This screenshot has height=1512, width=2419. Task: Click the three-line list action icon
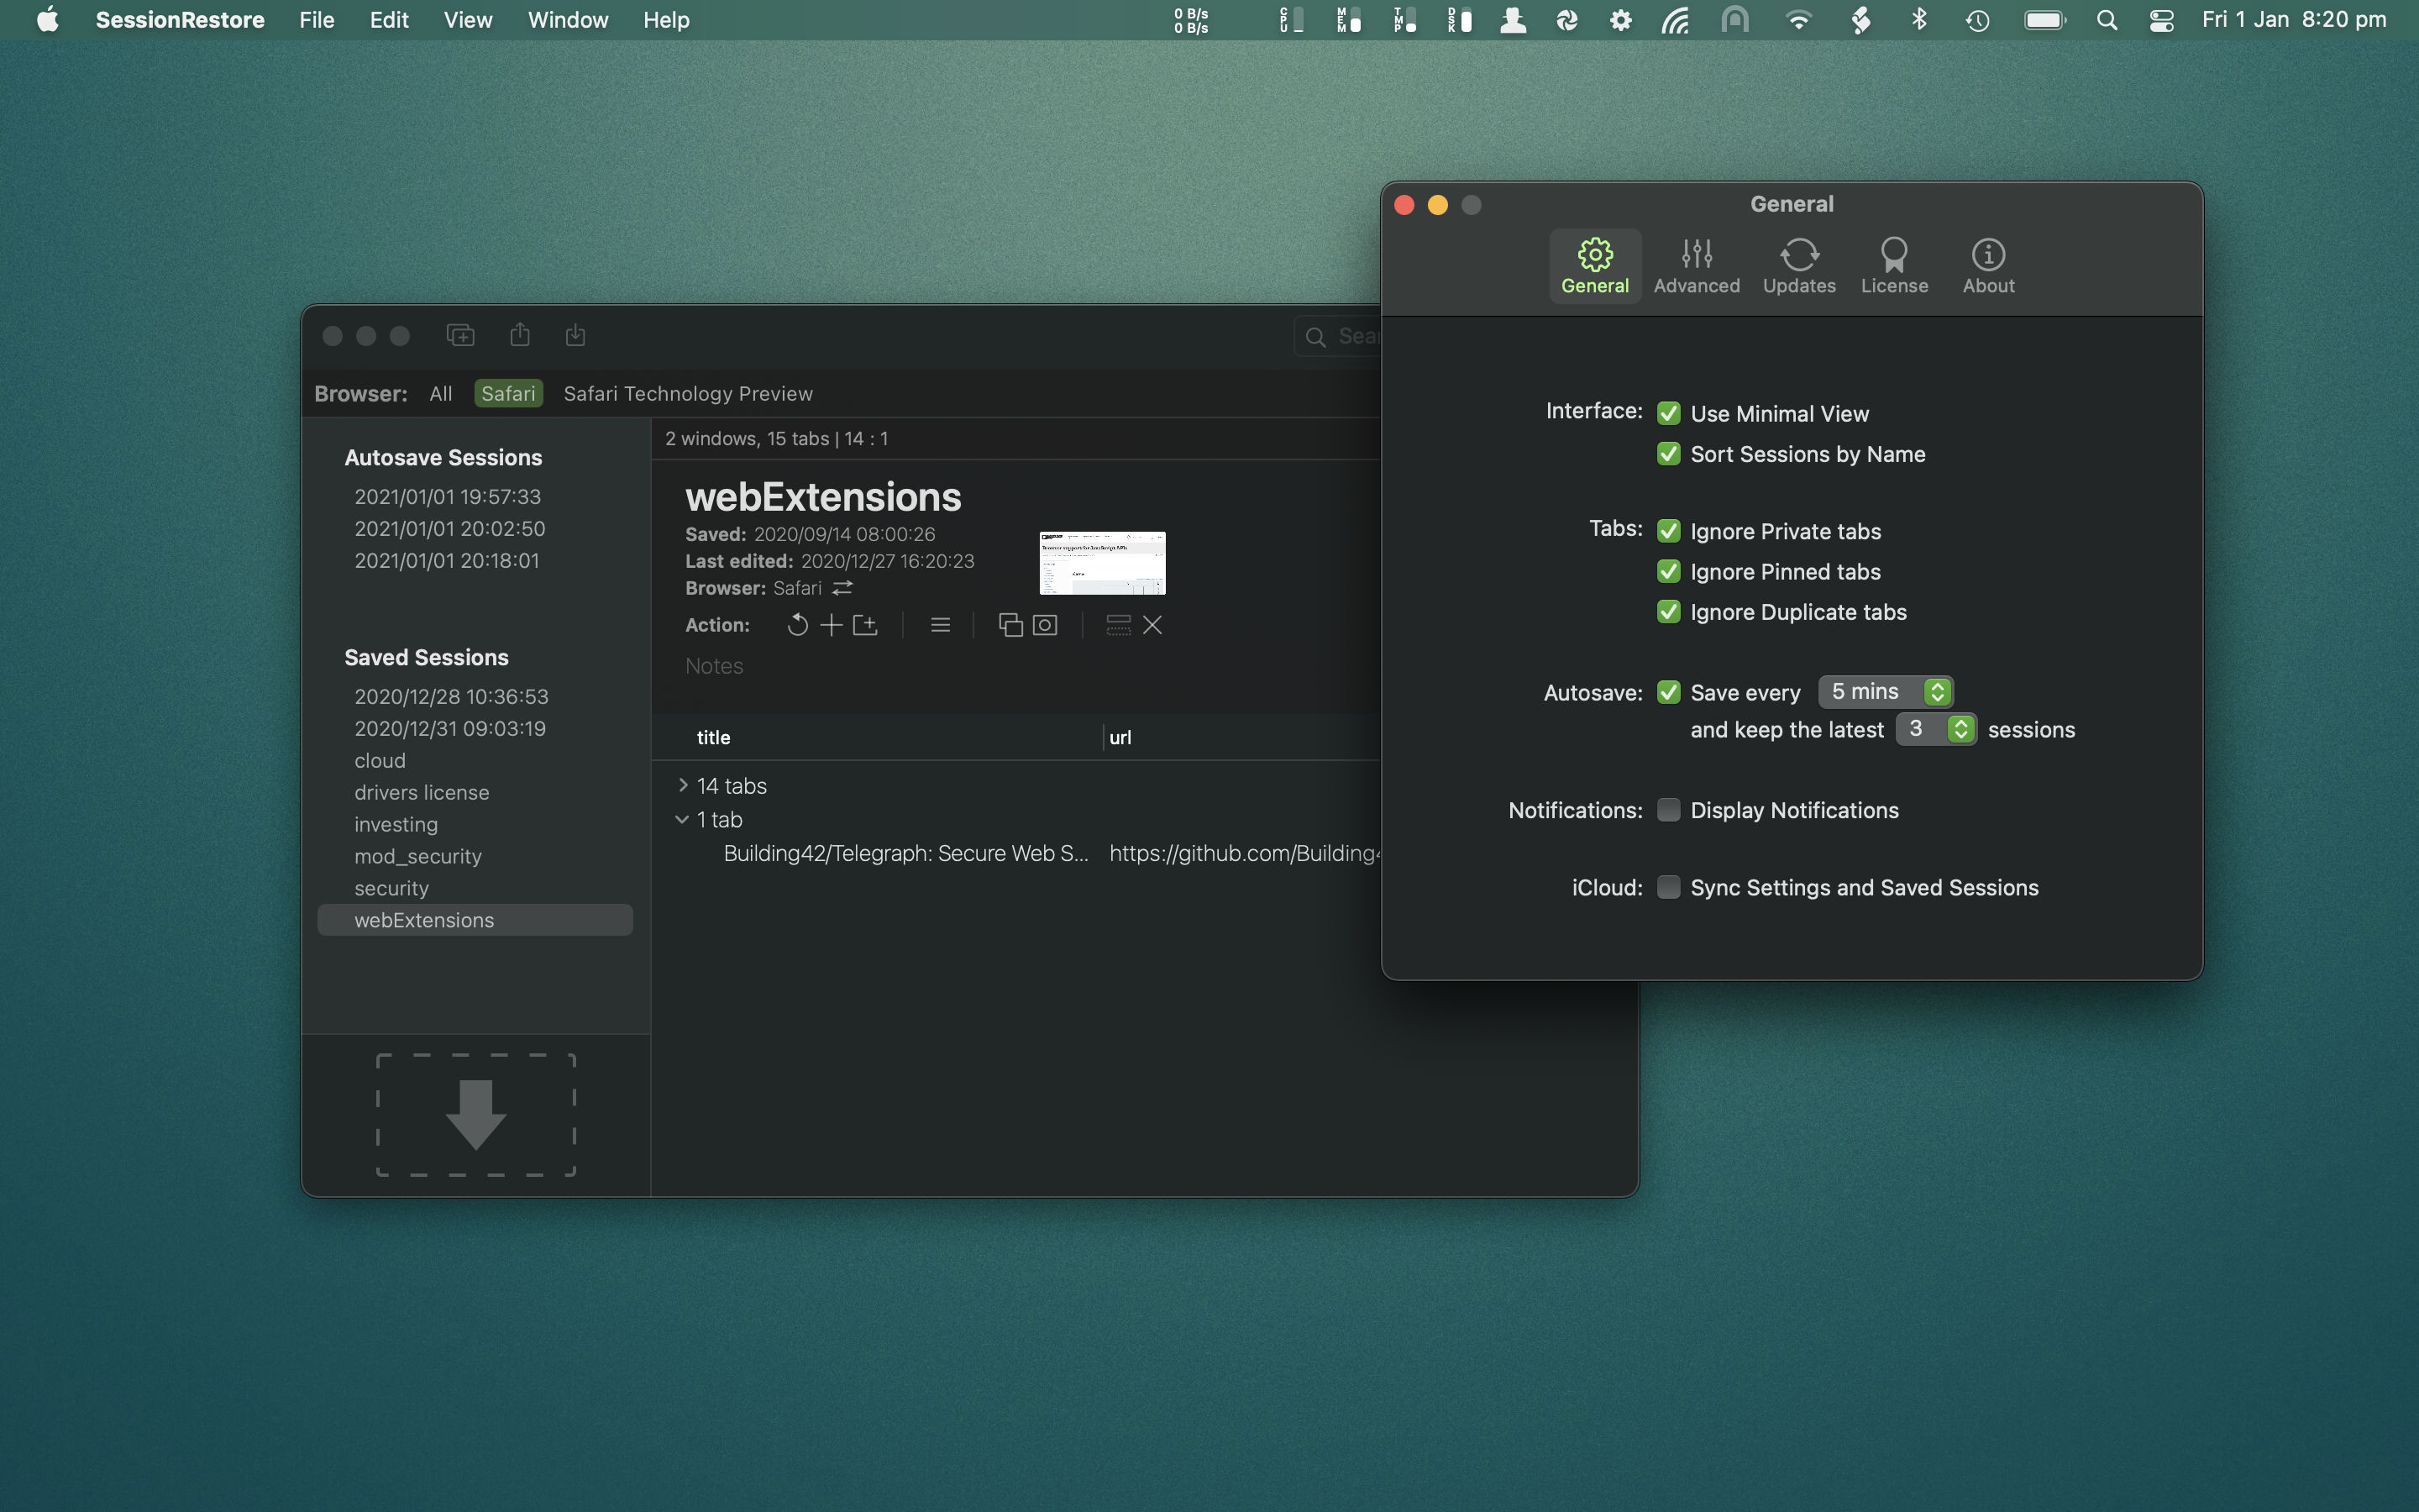[x=940, y=625]
